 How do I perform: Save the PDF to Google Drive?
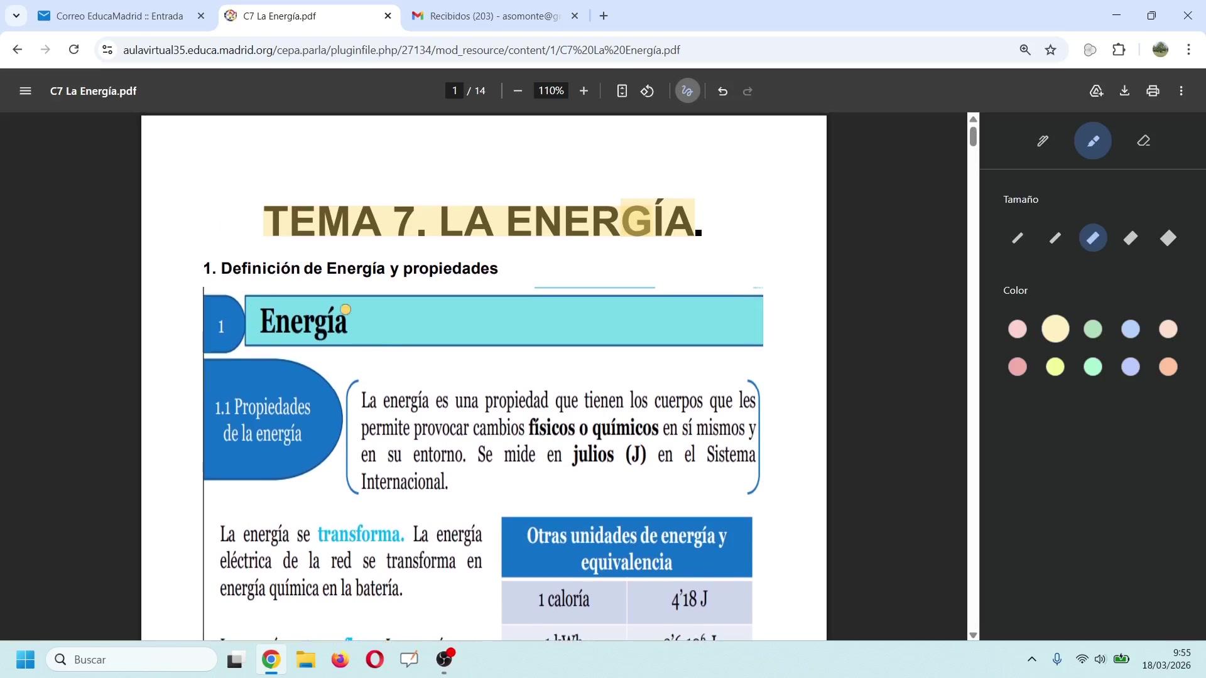1096,91
